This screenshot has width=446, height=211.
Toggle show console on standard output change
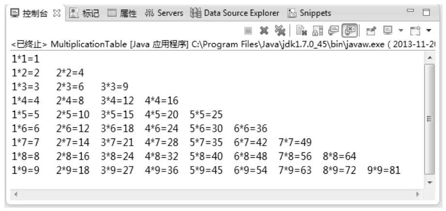pyautogui.click(x=333, y=31)
